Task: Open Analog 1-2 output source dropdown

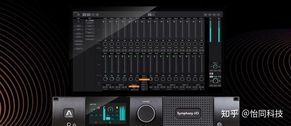Action: pos(198,85)
